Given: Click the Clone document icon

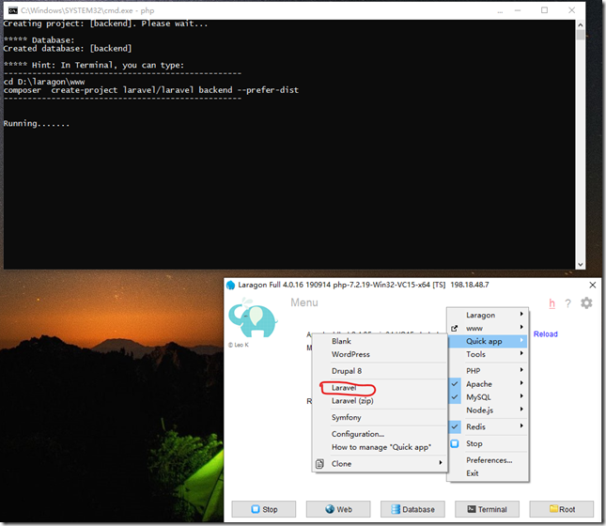Looking at the screenshot, I should coord(319,464).
